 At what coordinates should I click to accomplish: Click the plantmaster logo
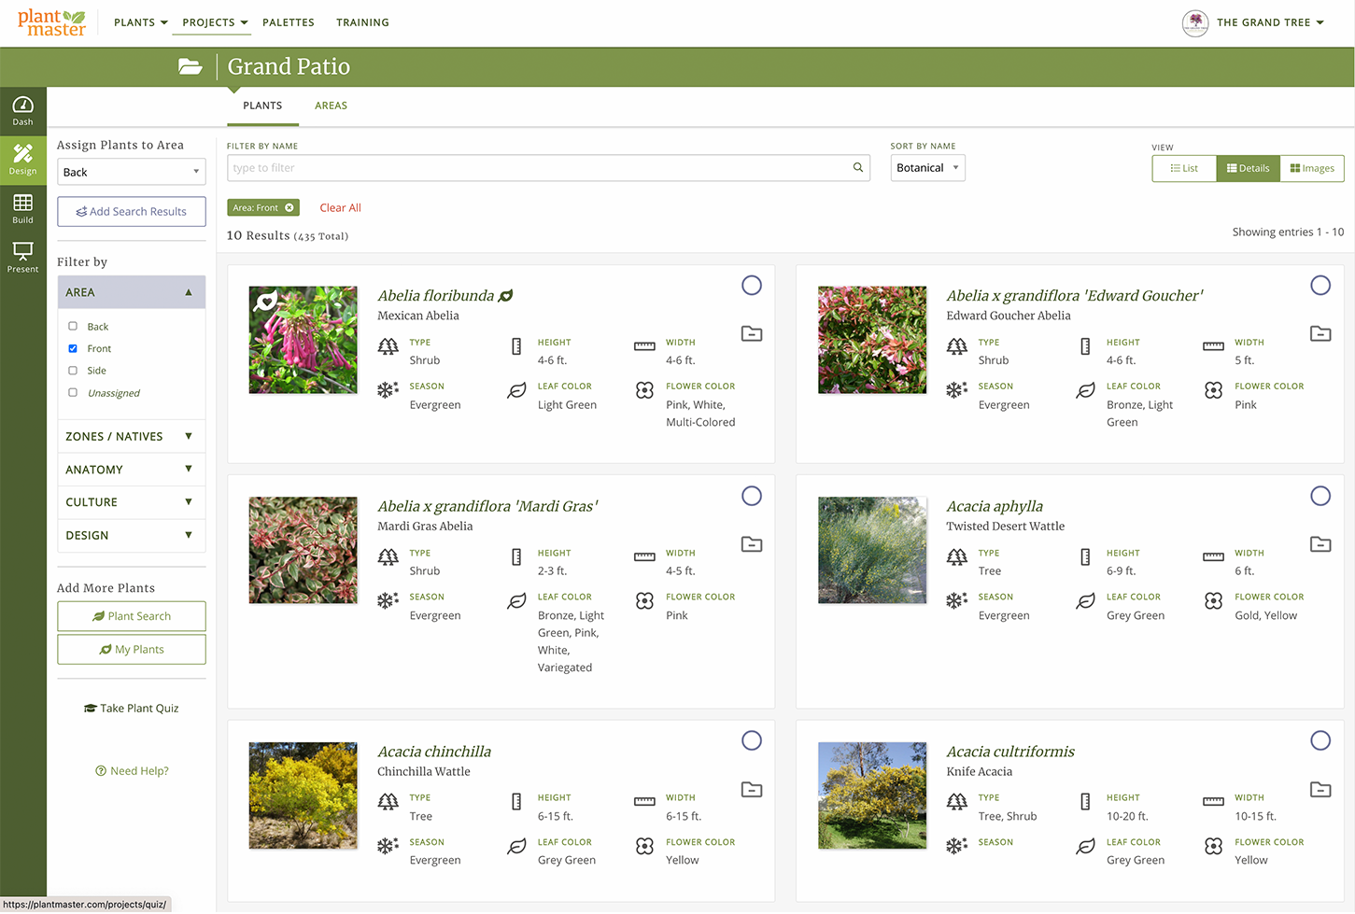click(51, 22)
